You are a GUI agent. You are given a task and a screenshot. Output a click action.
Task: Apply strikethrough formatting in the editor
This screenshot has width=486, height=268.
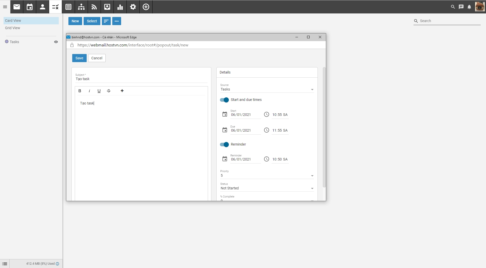109,91
